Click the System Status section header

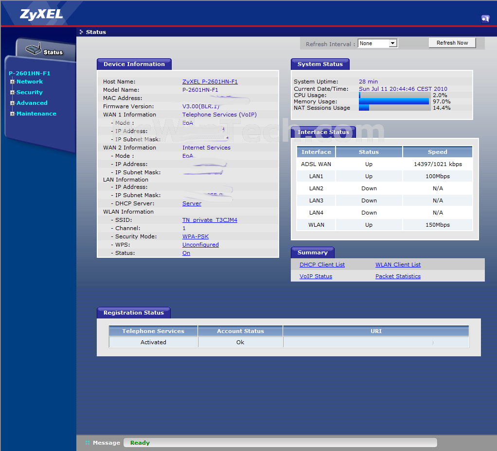click(320, 64)
